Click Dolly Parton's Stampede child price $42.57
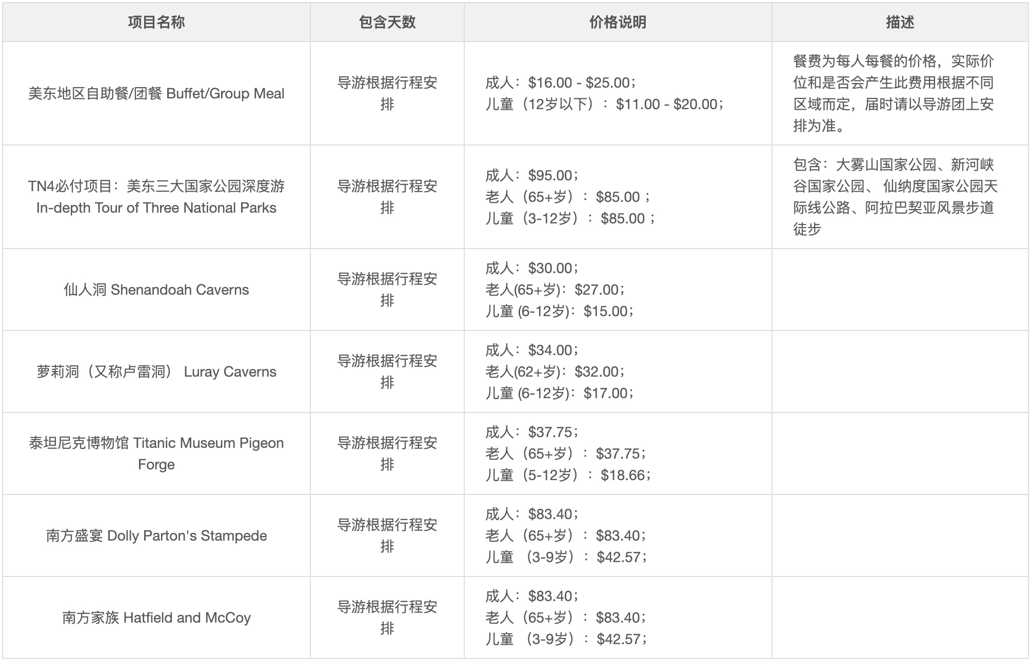 coord(566,557)
